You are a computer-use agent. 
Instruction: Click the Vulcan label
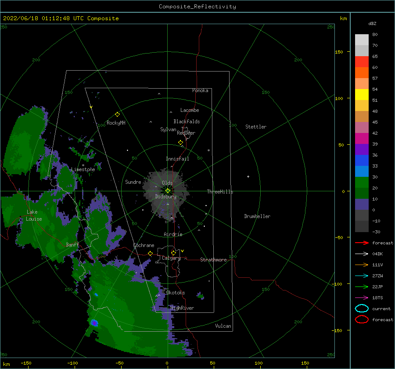[223, 326]
